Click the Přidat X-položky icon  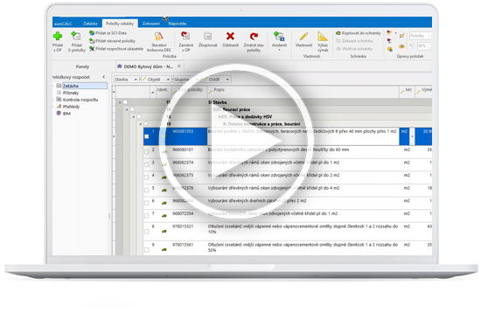[76, 36]
